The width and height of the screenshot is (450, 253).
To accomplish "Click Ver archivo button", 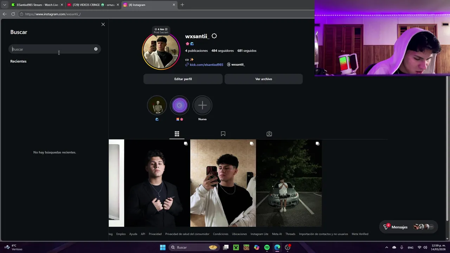I will pyautogui.click(x=264, y=79).
